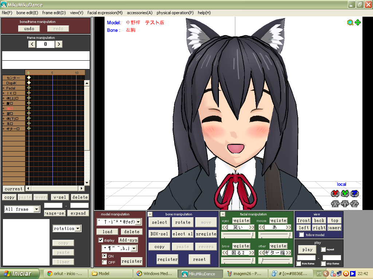Enable the follow model checkbox
This screenshot has height=279, width=373.
[x=301, y=235]
